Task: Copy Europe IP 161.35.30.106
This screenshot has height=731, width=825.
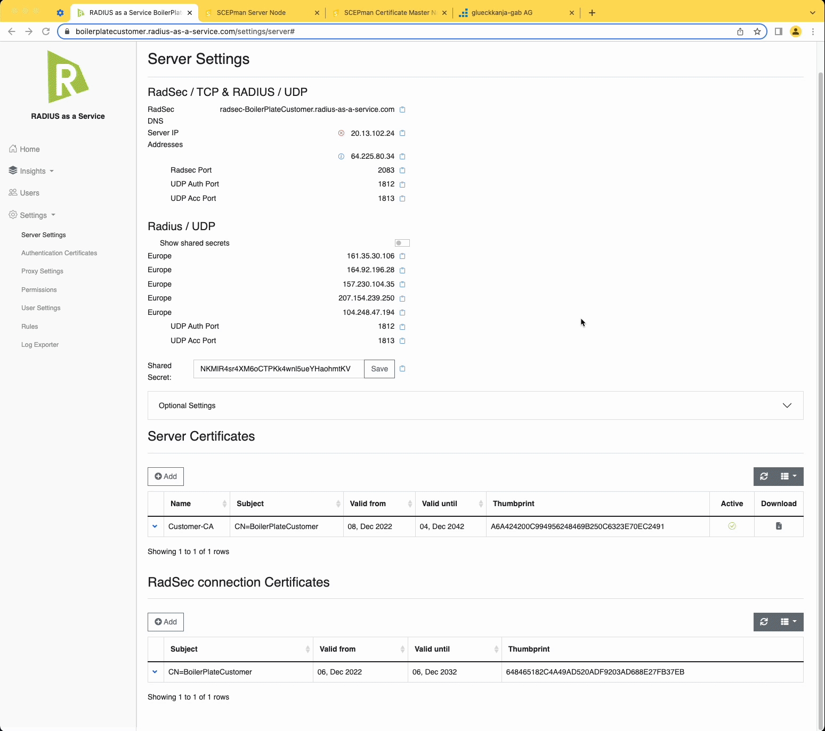Action: coord(402,256)
